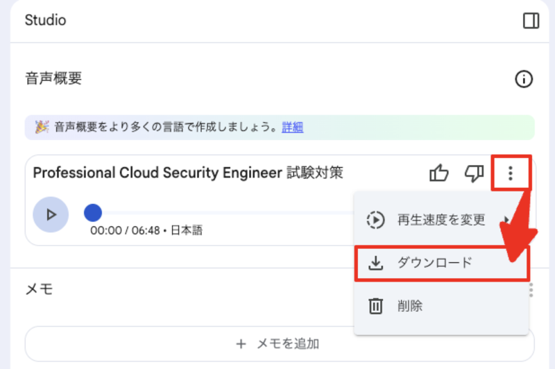Viewport: 555px width, 369px height.
Task: Open the 詳細 link in the banner
Action: pyautogui.click(x=292, y=127)
